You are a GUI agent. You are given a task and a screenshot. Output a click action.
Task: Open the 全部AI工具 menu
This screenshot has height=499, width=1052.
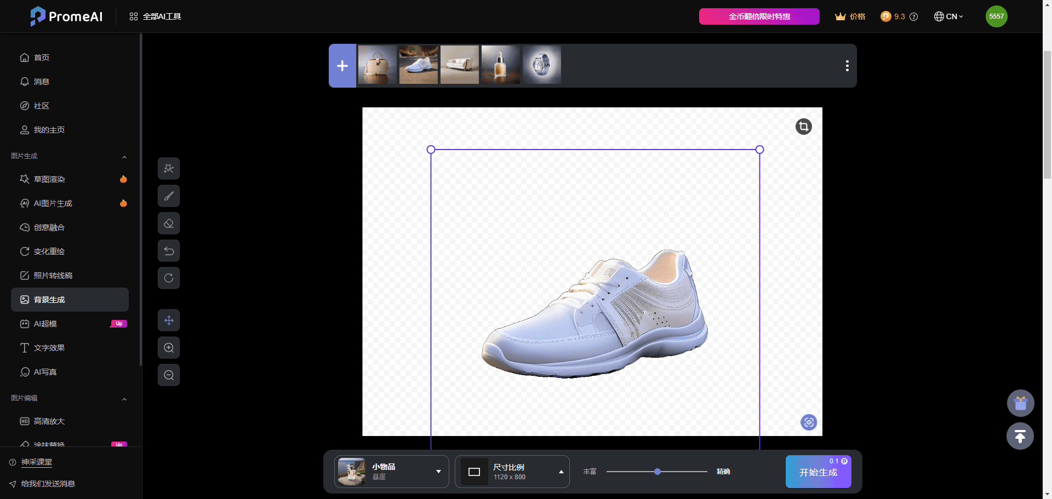[x=155, y=16]
